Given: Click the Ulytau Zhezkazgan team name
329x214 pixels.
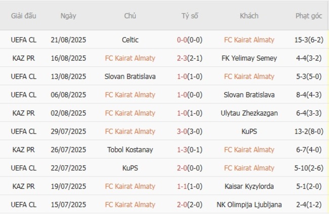Looking at the screenshot, I should [x=249, y=113].
